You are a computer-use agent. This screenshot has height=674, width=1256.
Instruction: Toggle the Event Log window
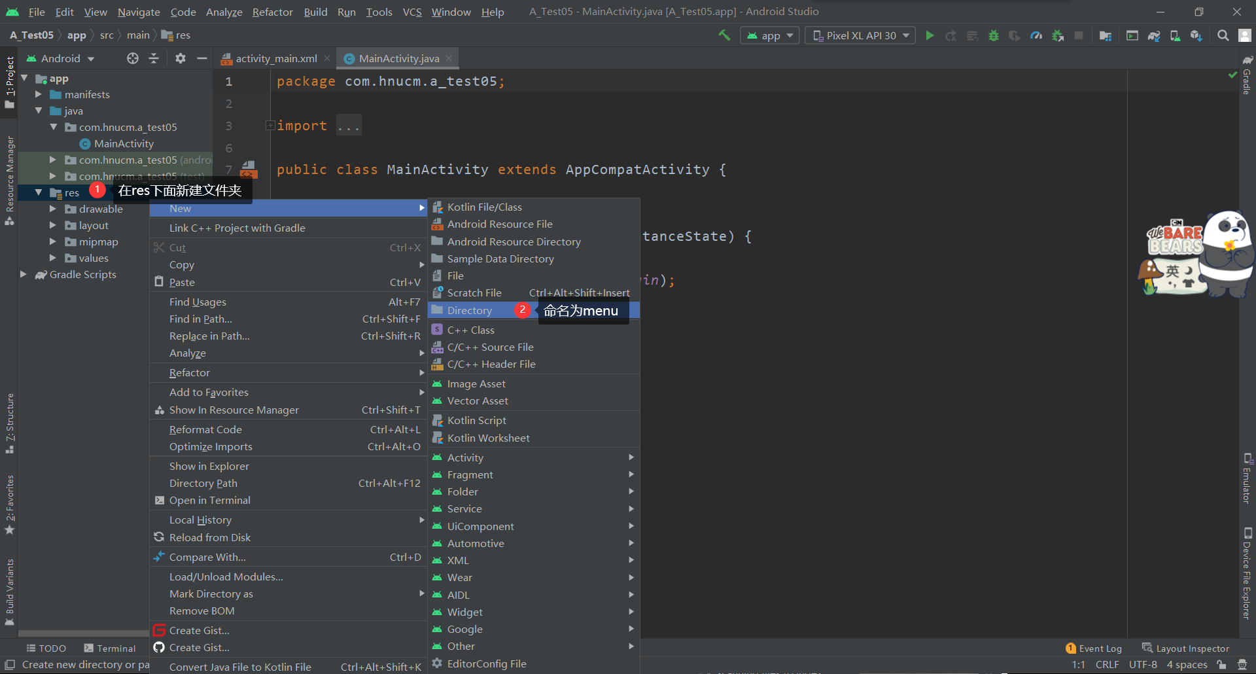point(1094,648)
